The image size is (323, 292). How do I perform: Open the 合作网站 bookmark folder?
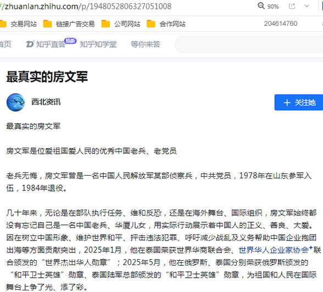(166, 24)
